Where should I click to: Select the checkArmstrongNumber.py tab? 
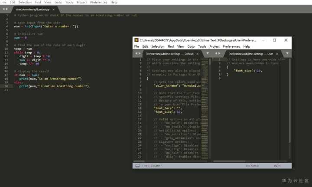click(x=32, y=10)
